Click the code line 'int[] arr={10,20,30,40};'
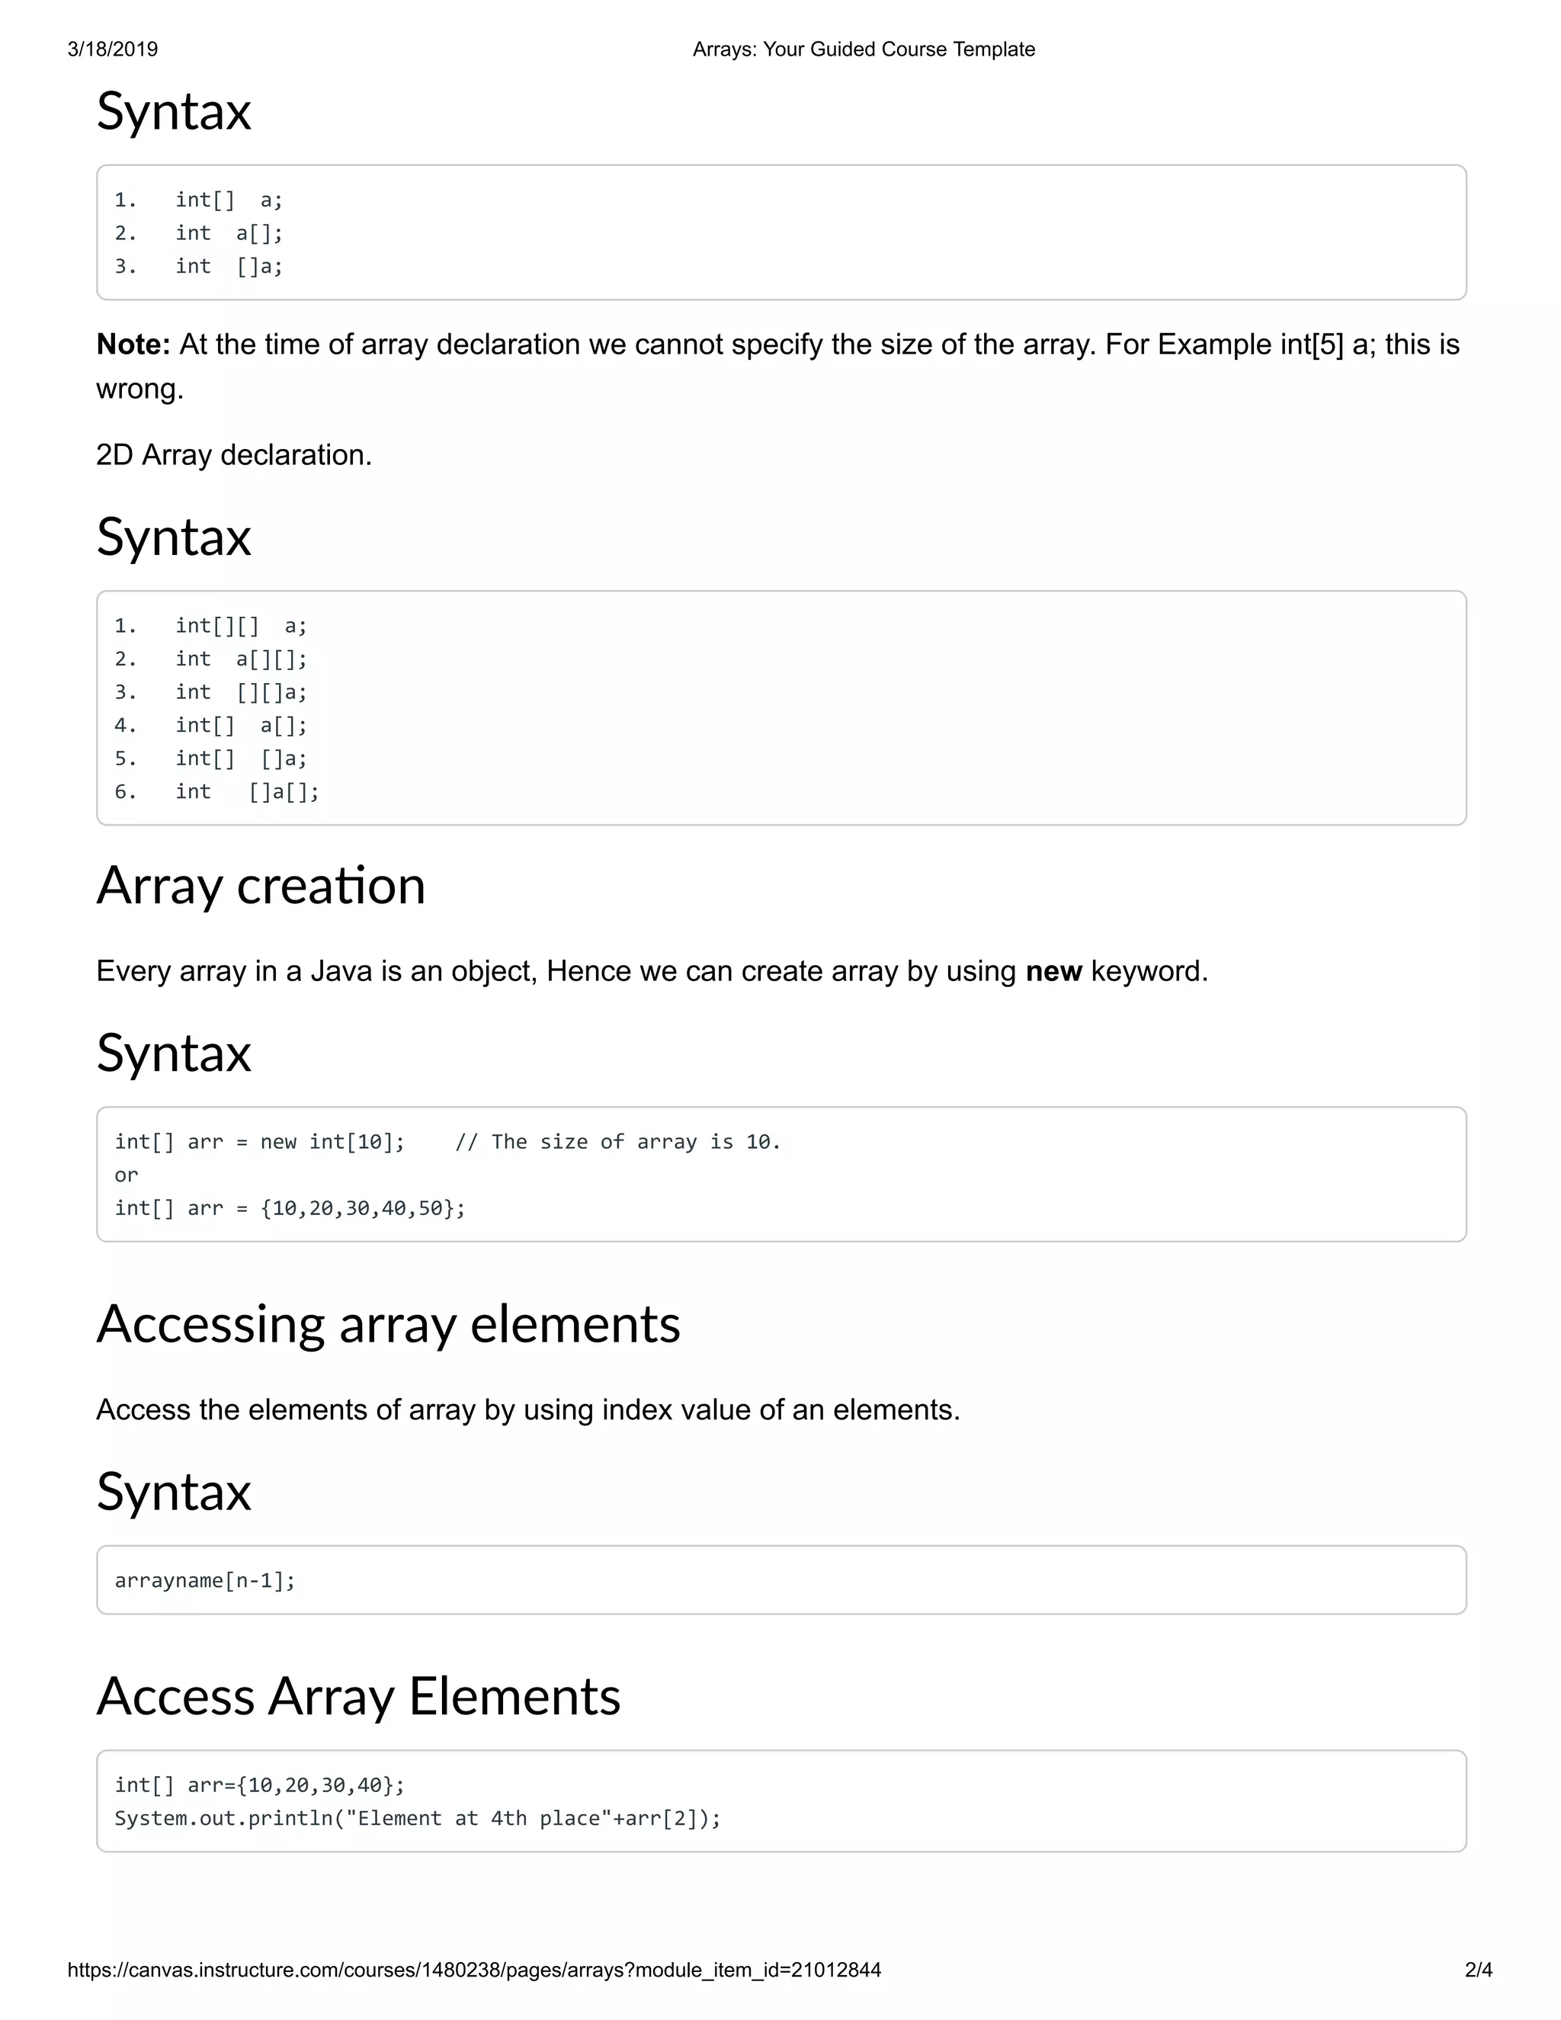The width and height of the screenshot is (1561, 2020). (259, 1785)
